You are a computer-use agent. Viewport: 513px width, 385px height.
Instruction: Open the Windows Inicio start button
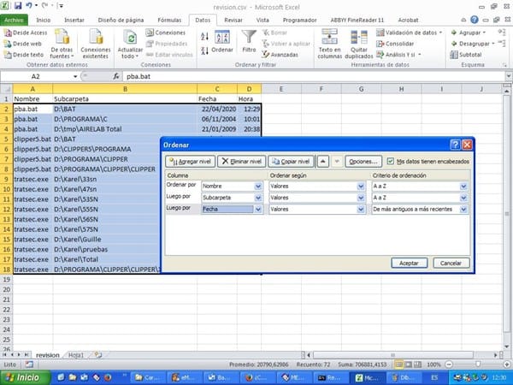tap(22, 376)
